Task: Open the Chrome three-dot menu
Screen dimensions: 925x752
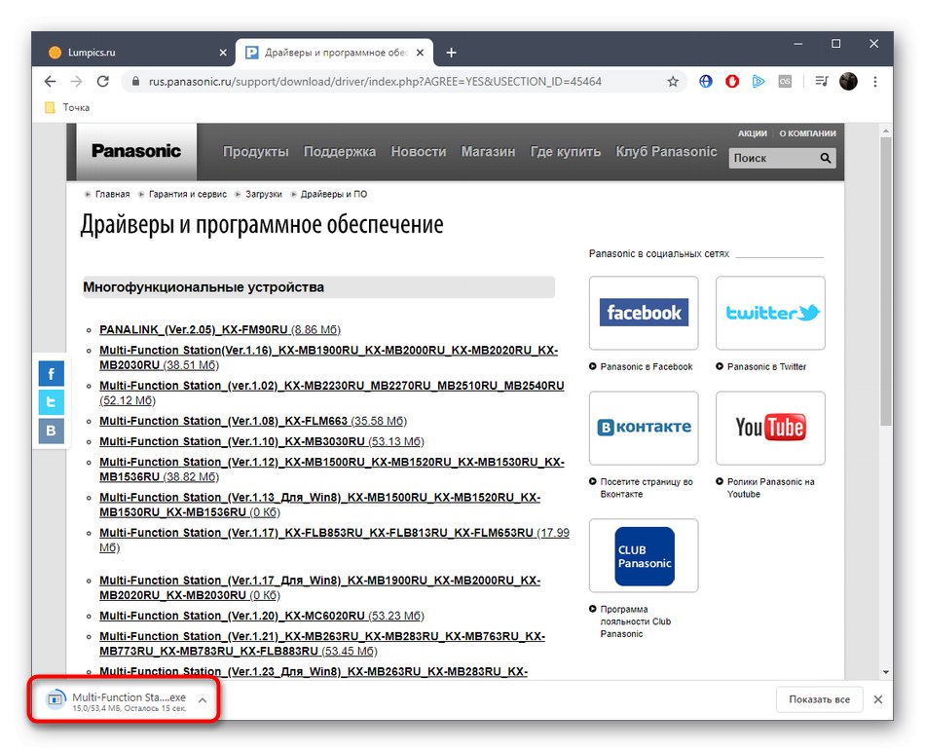Action: point(873,82)
